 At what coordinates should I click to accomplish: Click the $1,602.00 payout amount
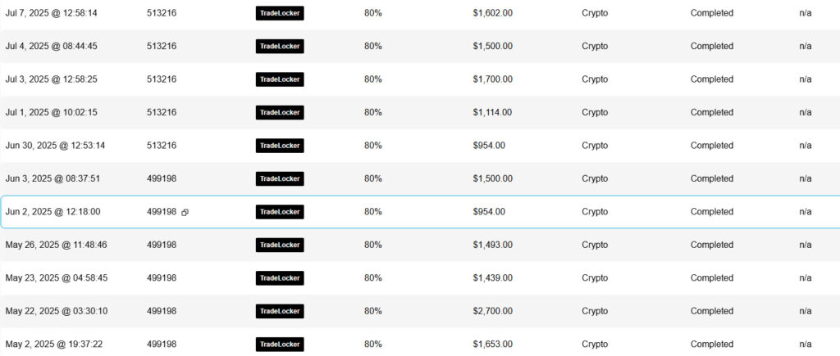tap(492, 13)
